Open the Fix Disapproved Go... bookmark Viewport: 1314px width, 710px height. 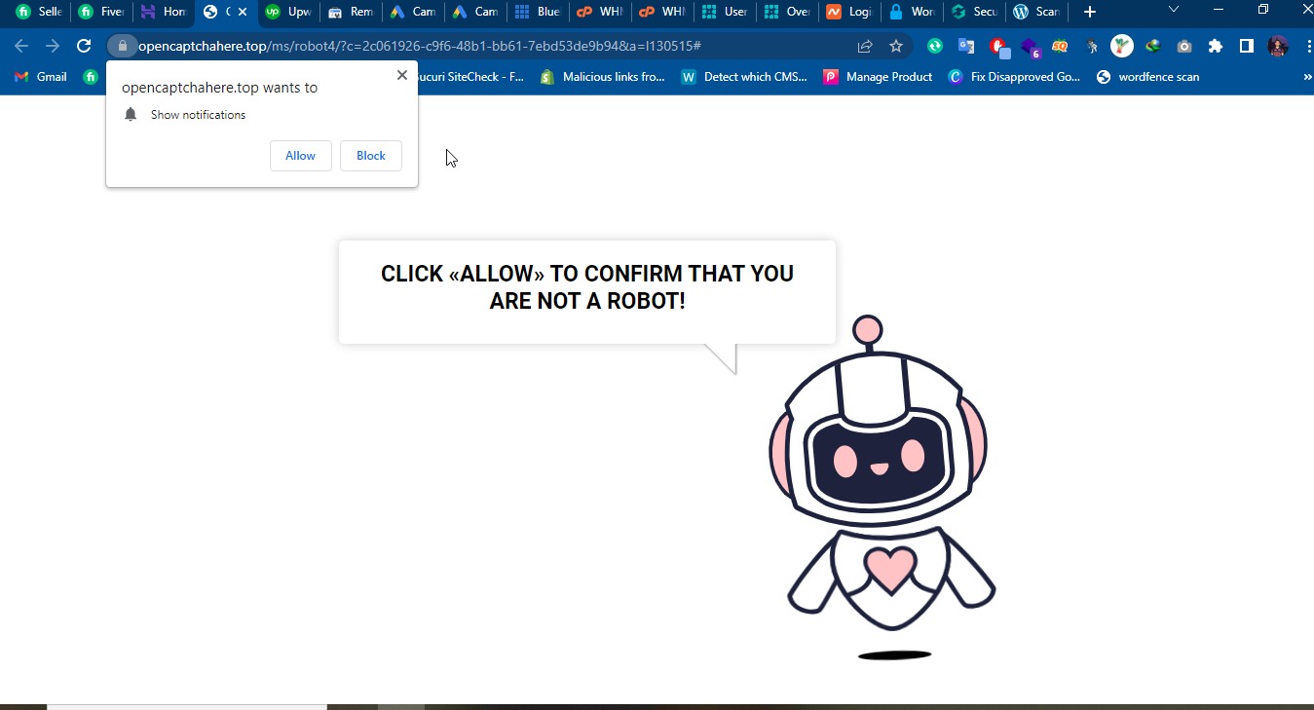[x=1015, y=77]
